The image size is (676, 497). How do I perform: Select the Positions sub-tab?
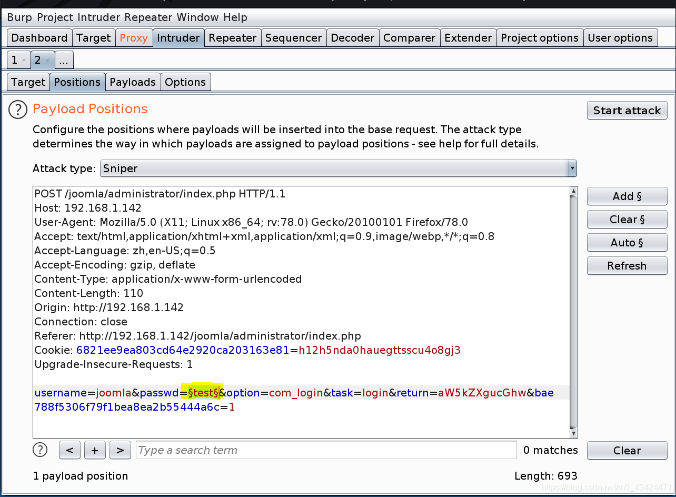click(77, 82)
